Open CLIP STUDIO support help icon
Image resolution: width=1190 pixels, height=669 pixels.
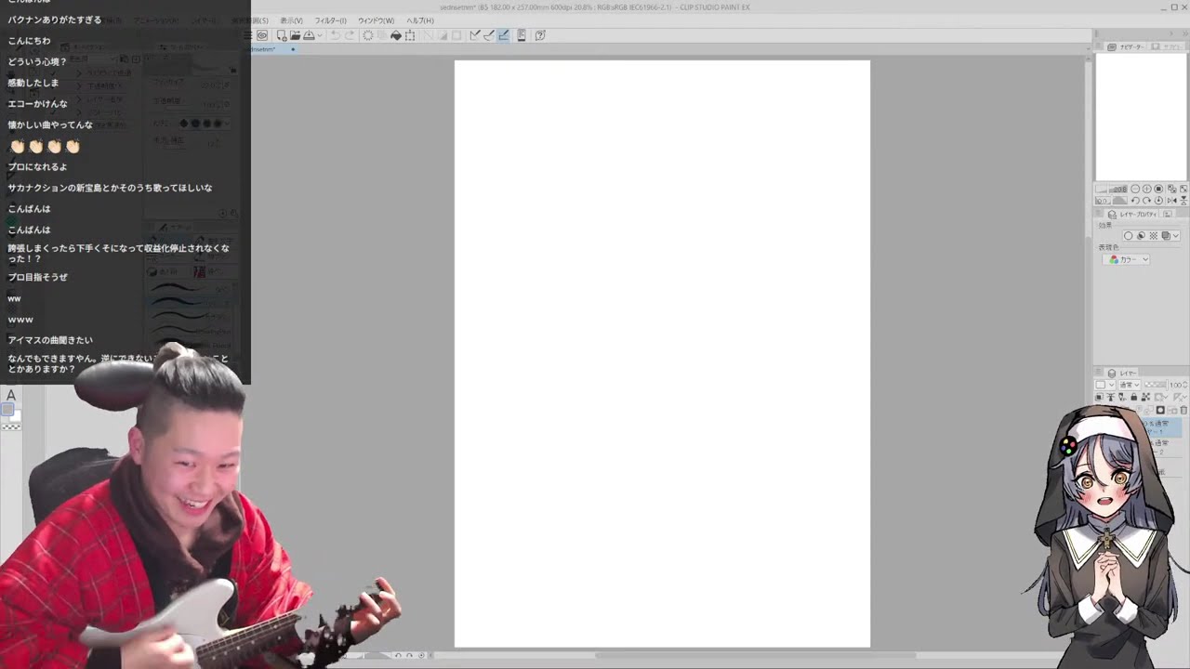pos(540,35)
